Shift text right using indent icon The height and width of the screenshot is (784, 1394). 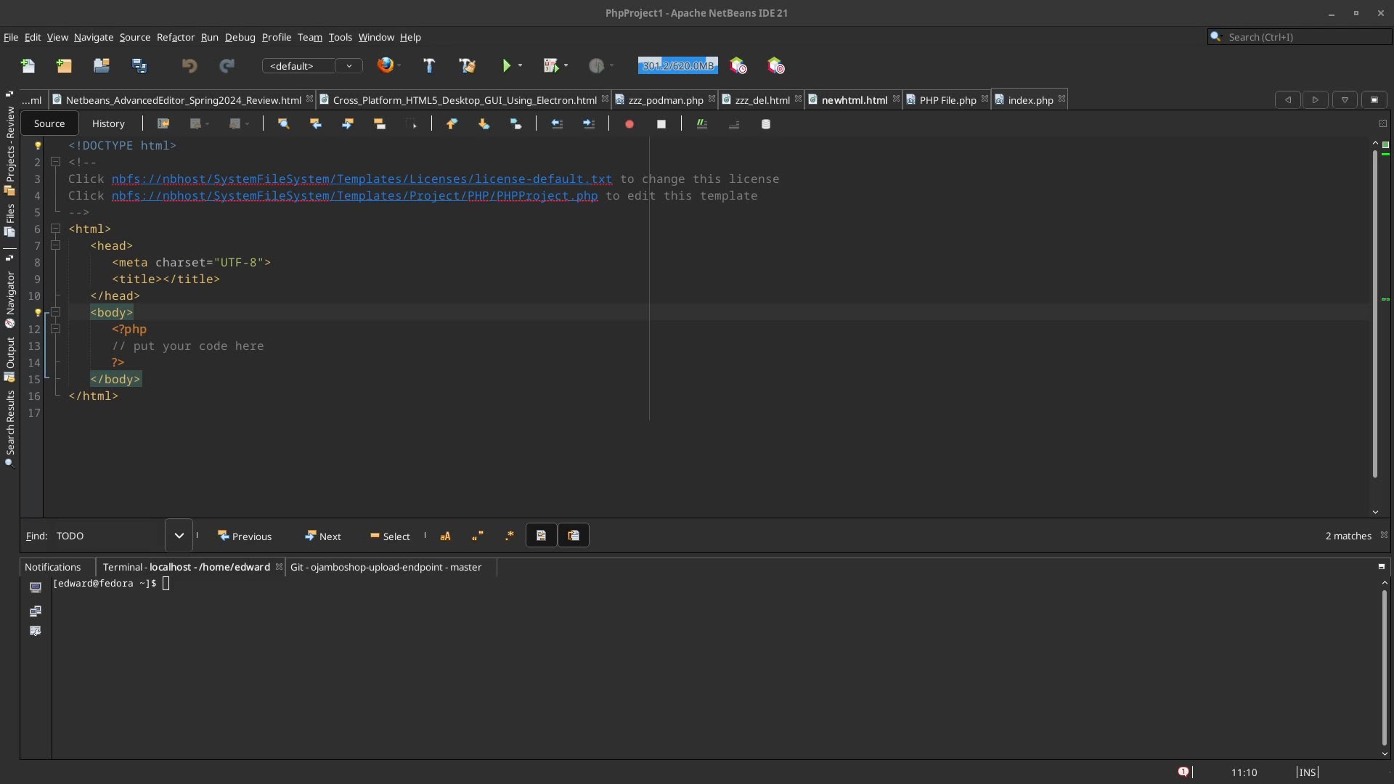click(589, 124)
